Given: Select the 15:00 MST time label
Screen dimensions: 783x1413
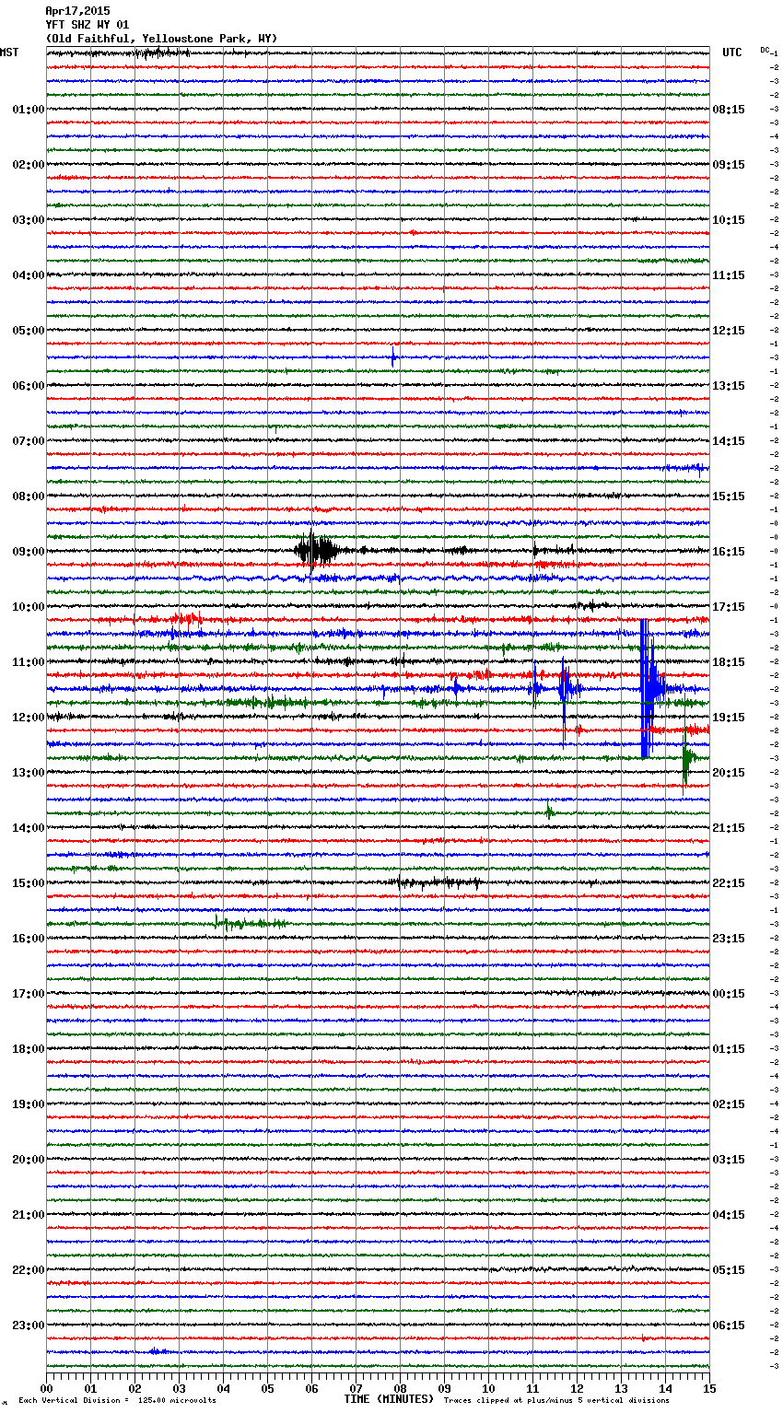Looking at the screenshot, I should (28, 883).
